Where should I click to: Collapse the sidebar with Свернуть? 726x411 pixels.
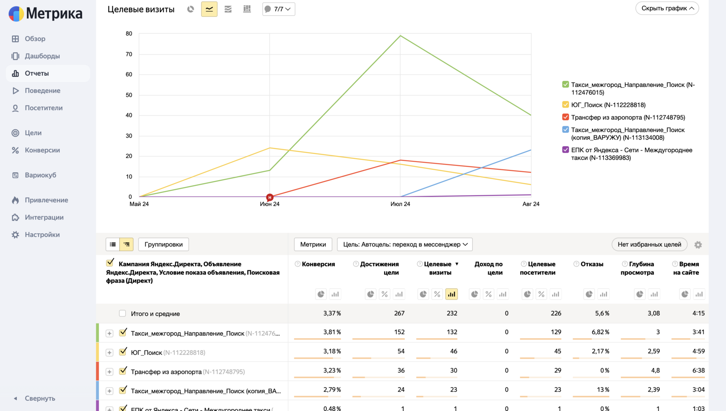(x=35, y=398)
